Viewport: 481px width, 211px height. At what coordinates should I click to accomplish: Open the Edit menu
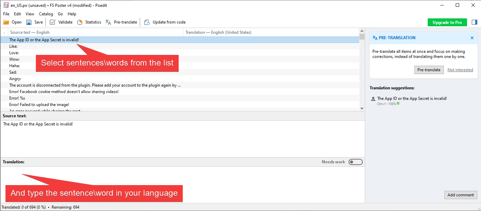pyautogui.click(x=17, y=14)
